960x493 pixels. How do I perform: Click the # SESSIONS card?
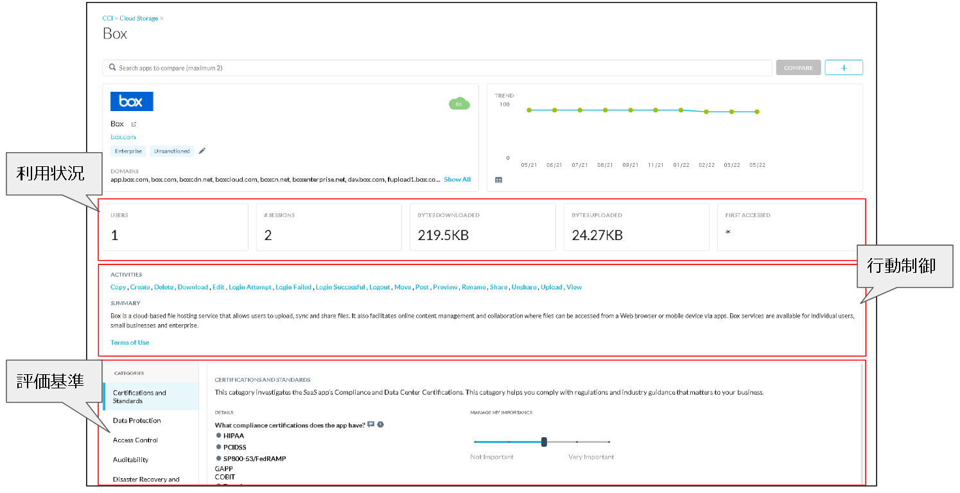coord(329,227)
